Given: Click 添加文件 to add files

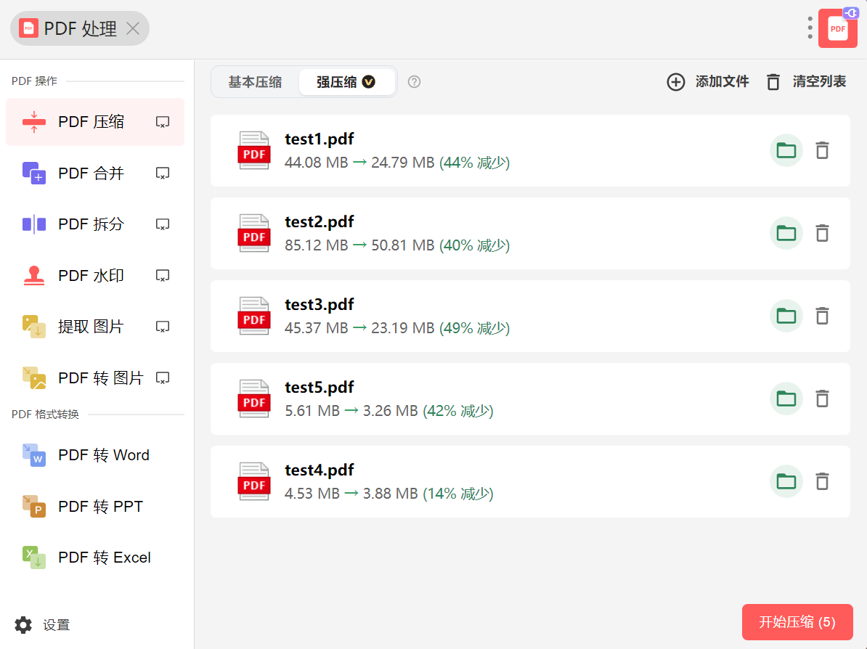Looking at the screenshot, I should click(x=708, y=82).
